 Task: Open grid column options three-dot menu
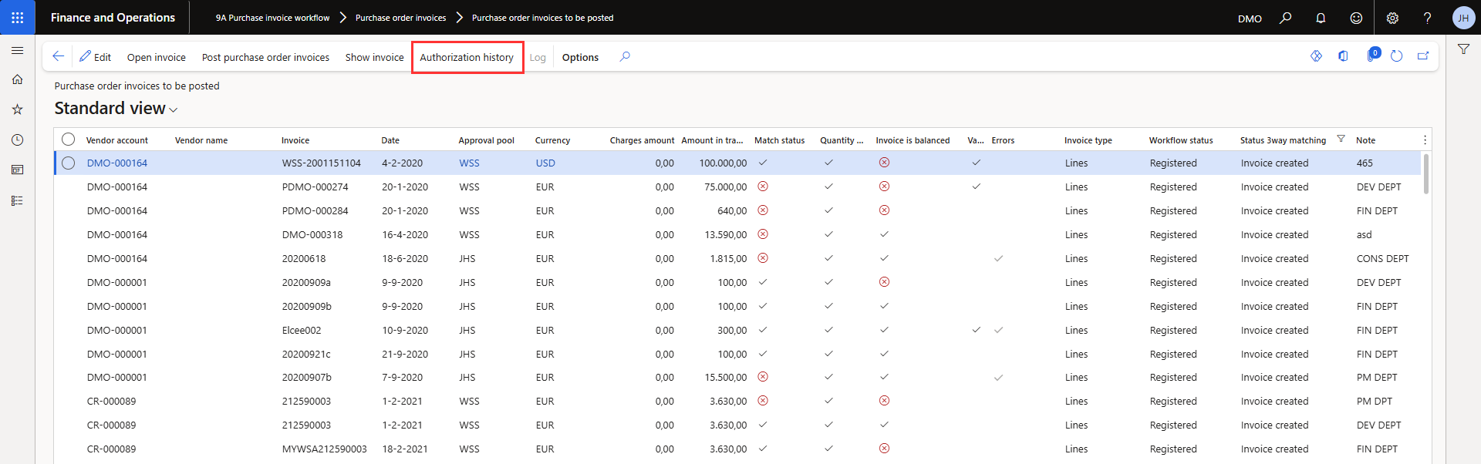[1425, 140]
